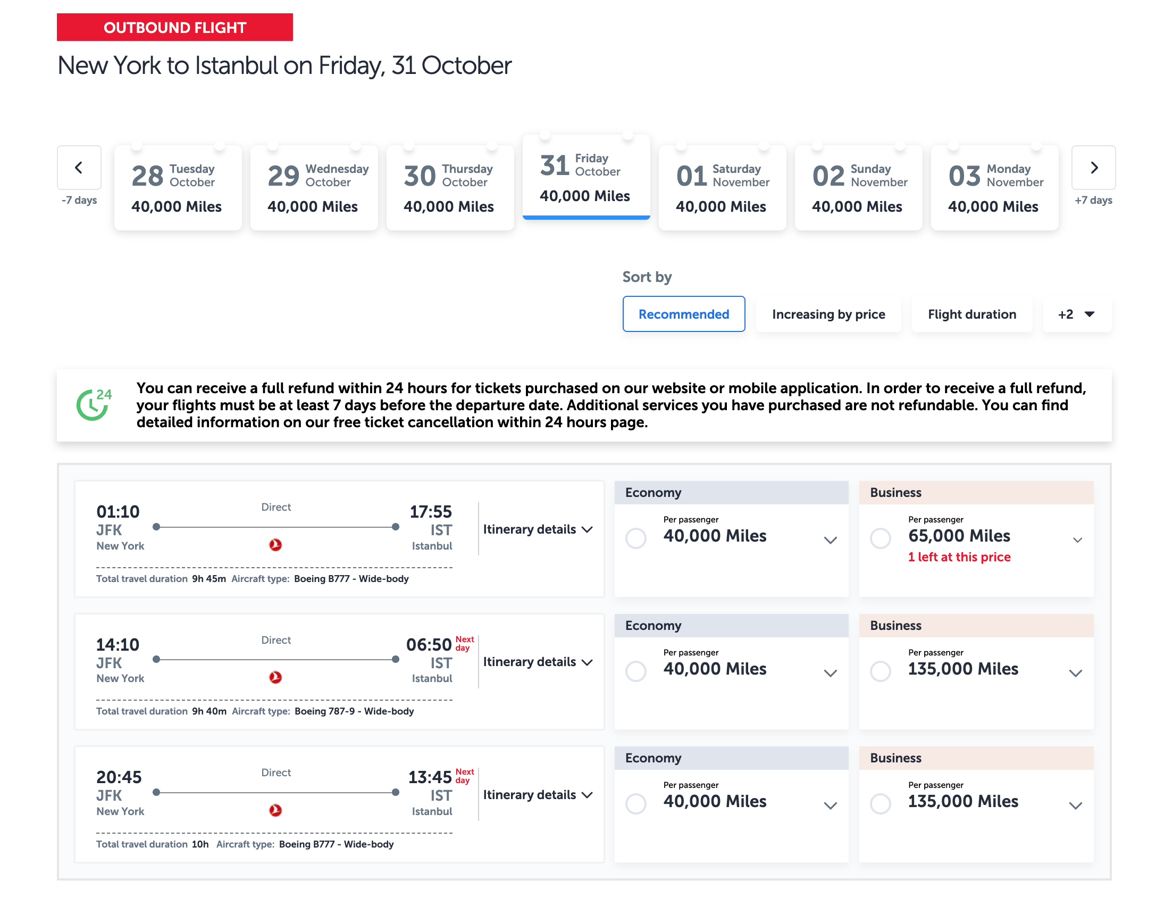Viewport: 1156px width, 897px height.
Task: Click the +7 days navigation arrow
Action: [x=1093, y=168]
